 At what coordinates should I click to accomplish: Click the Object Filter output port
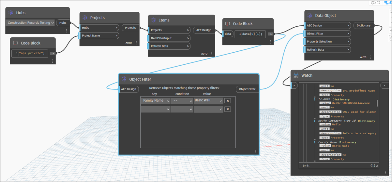247,89
